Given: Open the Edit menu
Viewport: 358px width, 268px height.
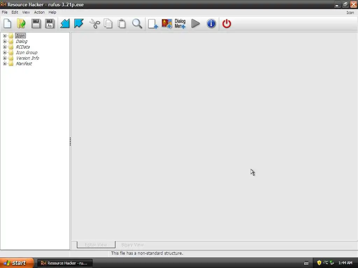Looking at the screenshot, I should [15, 12].
